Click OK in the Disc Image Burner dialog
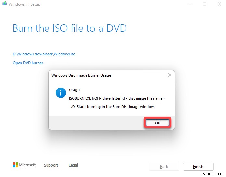This screenshot has height=177, width=226. (157, 123)
